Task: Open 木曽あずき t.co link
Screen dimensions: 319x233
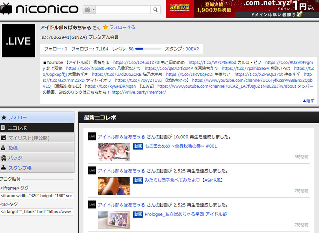Action: pos(116,74)
